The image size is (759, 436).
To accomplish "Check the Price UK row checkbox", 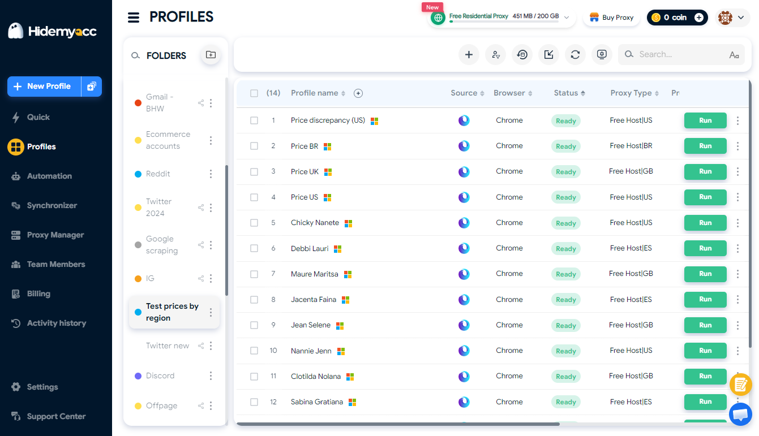I will point(254,171).
